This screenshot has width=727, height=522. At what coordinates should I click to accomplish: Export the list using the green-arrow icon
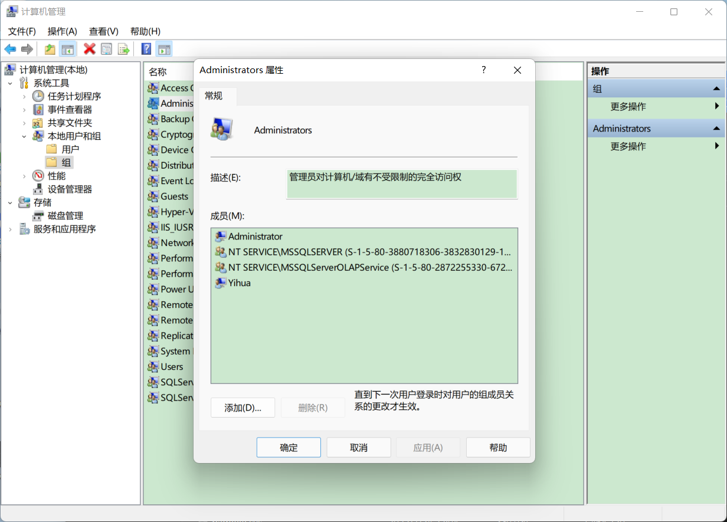pyautogui.click(x=123, y=49)
